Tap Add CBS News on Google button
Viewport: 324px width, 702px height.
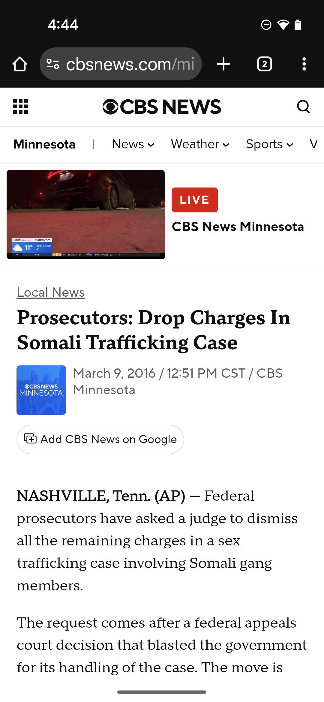[x=100, y=439]
